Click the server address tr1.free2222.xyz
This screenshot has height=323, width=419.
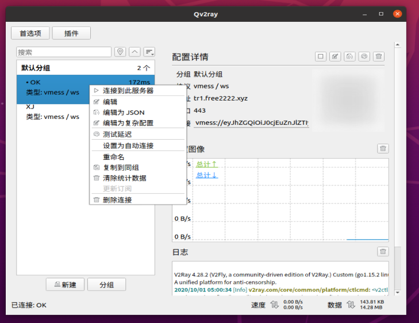[221, 98]
